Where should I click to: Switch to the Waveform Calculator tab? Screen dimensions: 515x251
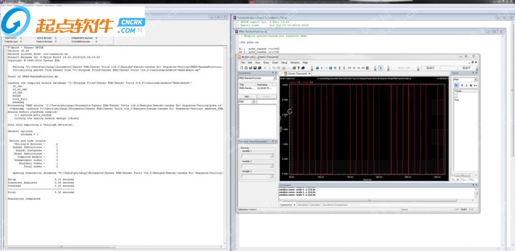point(308,204)
